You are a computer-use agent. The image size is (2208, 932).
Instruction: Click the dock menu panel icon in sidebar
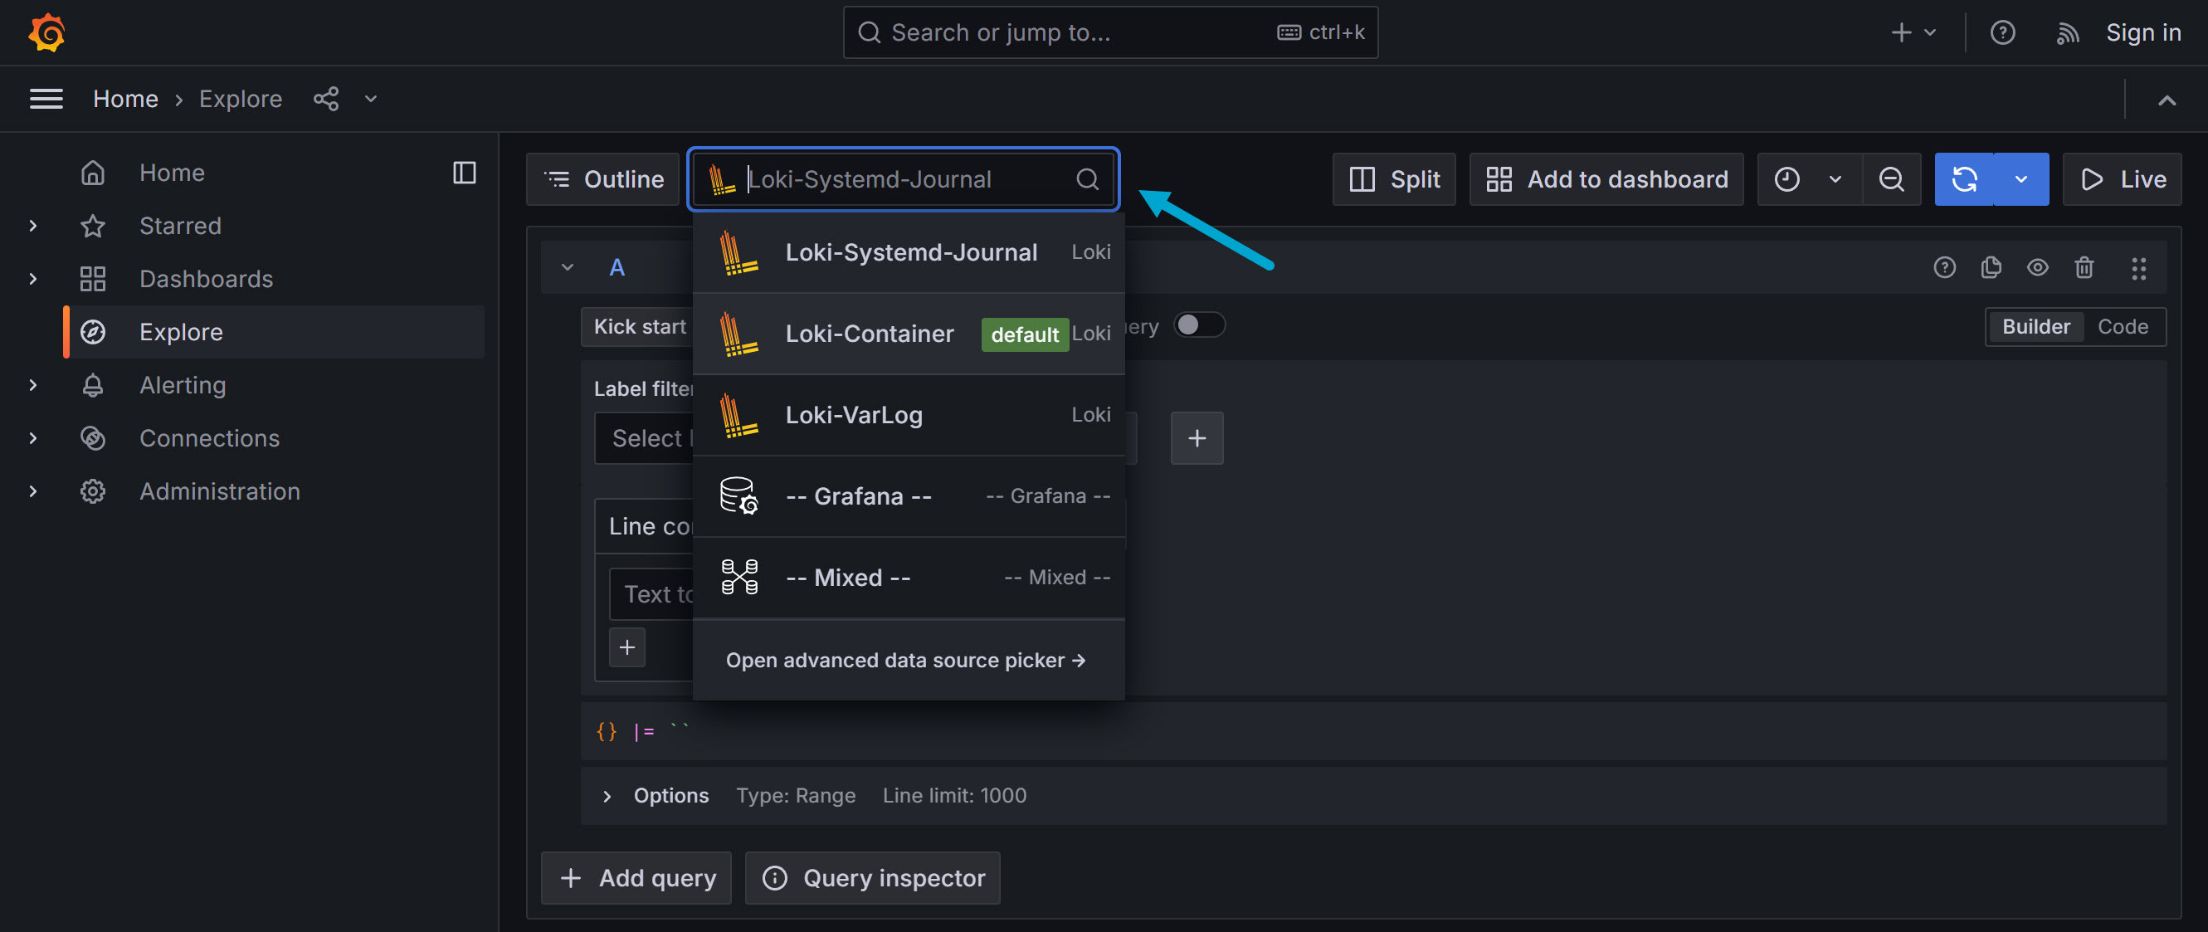tap(464, 173)
